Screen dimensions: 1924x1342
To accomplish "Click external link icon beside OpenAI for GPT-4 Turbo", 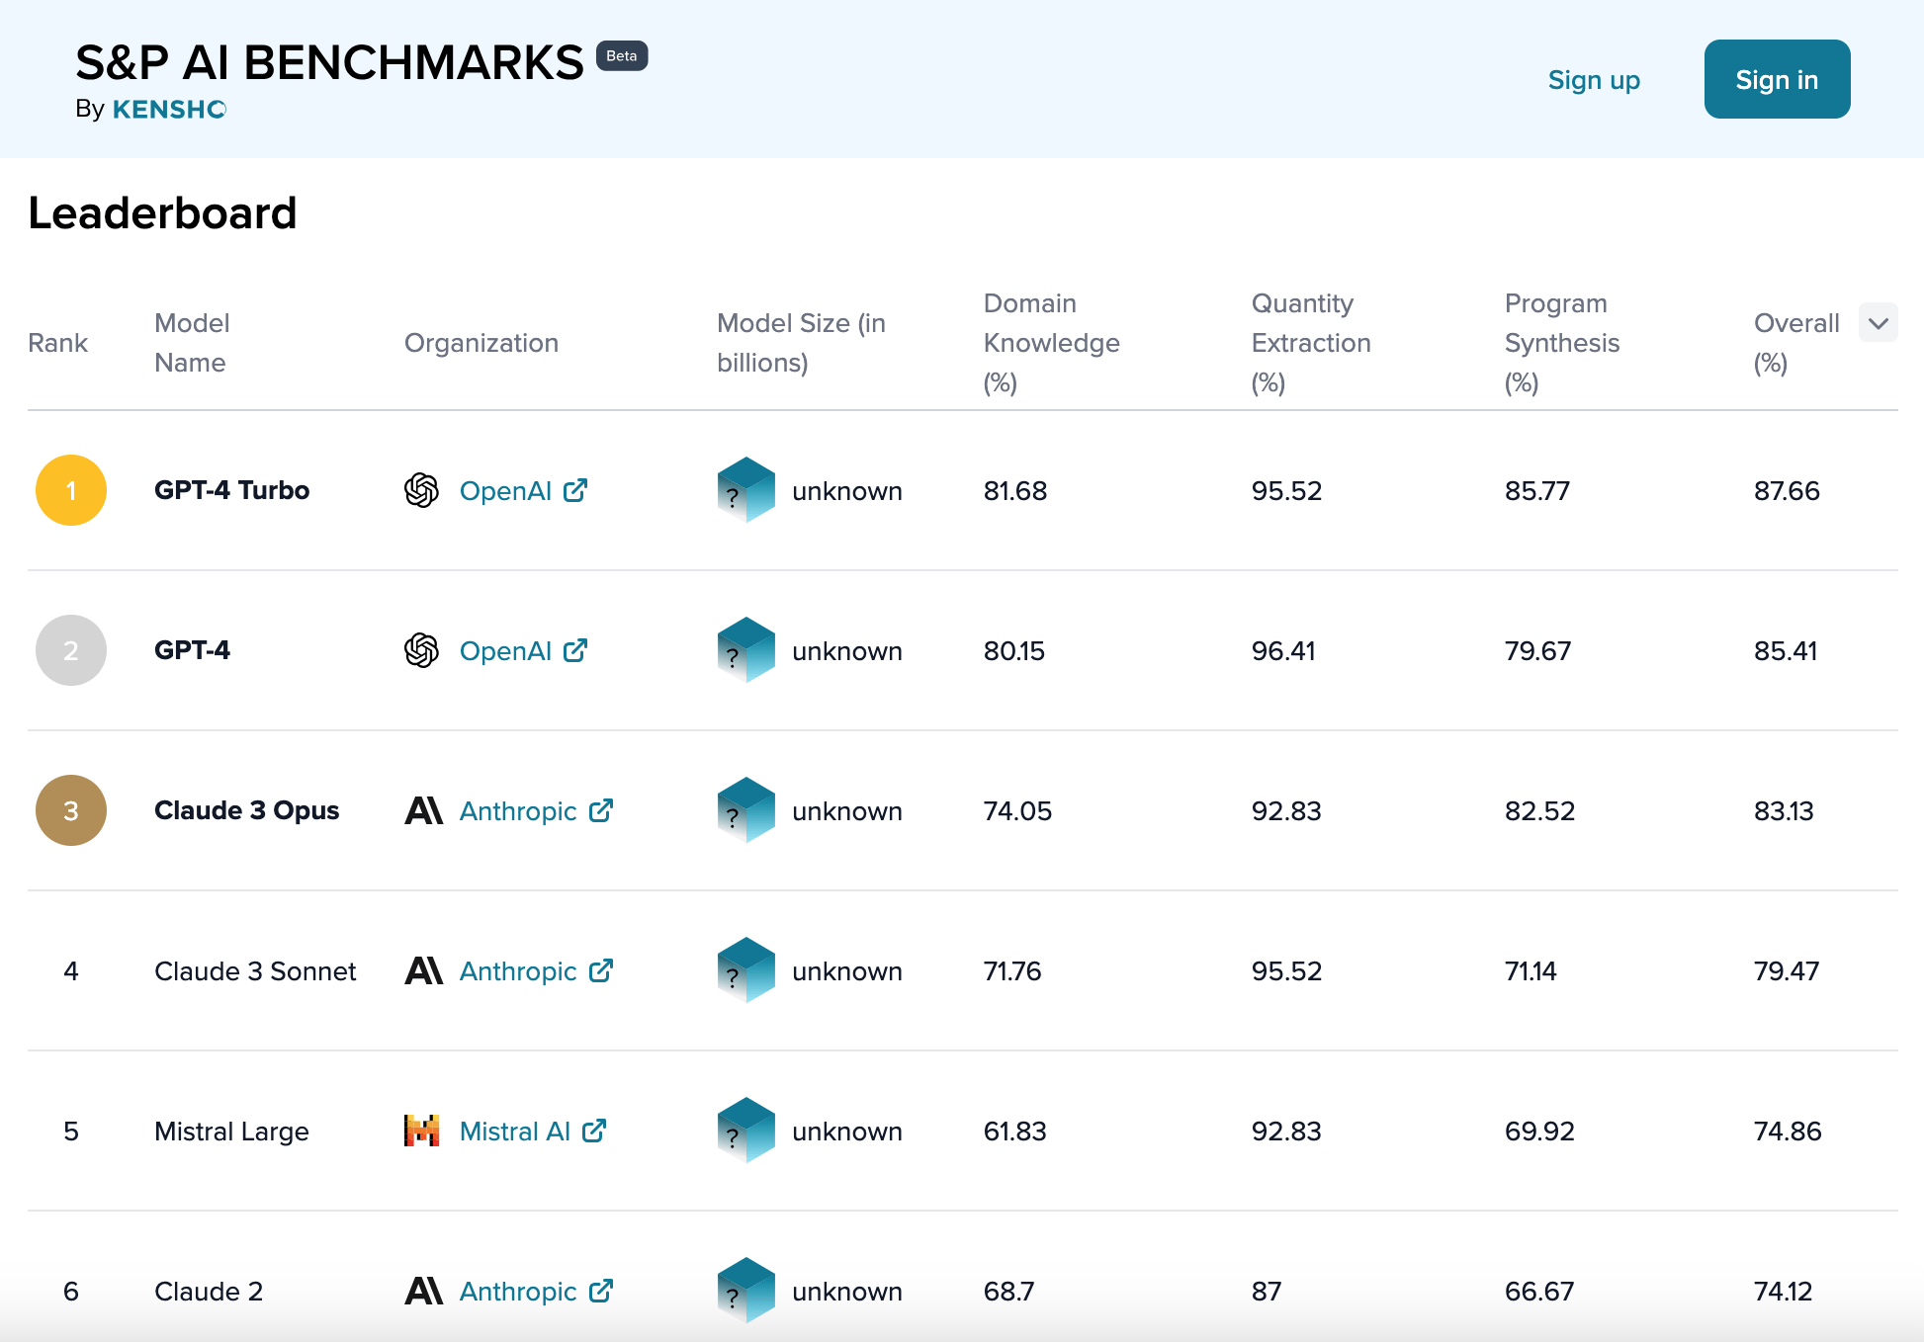I will tap(575, 490).
